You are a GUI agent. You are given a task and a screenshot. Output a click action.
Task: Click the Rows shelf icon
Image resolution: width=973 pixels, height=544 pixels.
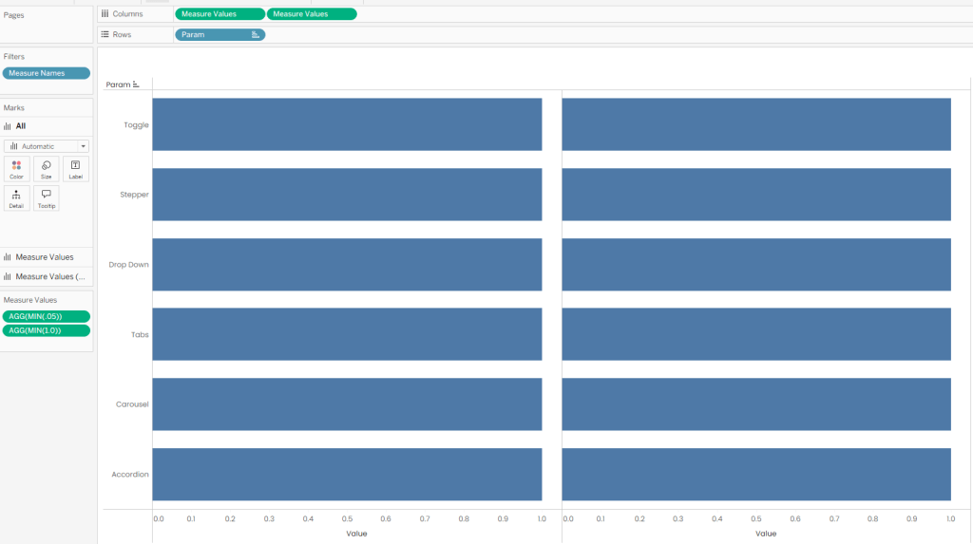105,35
